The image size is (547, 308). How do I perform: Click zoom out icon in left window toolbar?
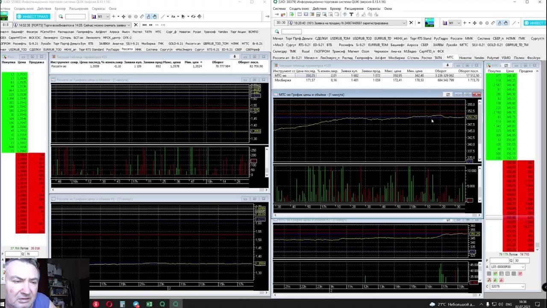pos(136,17)
